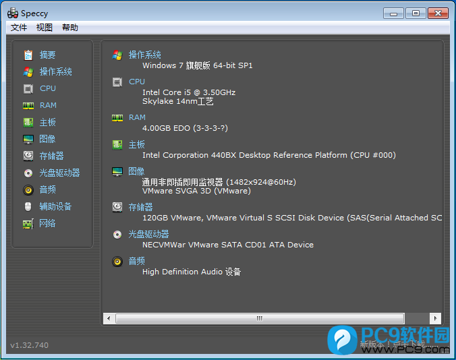Maximize the Speccy window
The width and height of the screenshot is (456, 360).
[416, 13]
